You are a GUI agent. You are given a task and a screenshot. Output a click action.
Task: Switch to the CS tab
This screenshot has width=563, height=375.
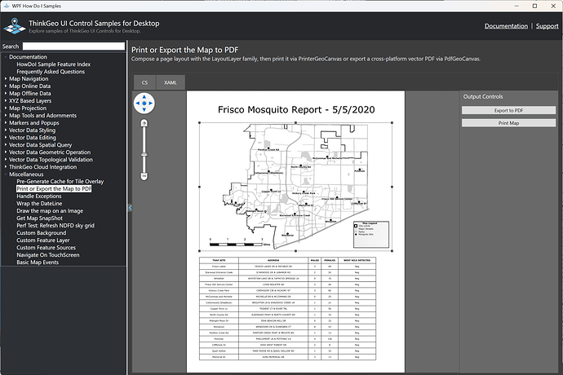click(x=144, y=82)
